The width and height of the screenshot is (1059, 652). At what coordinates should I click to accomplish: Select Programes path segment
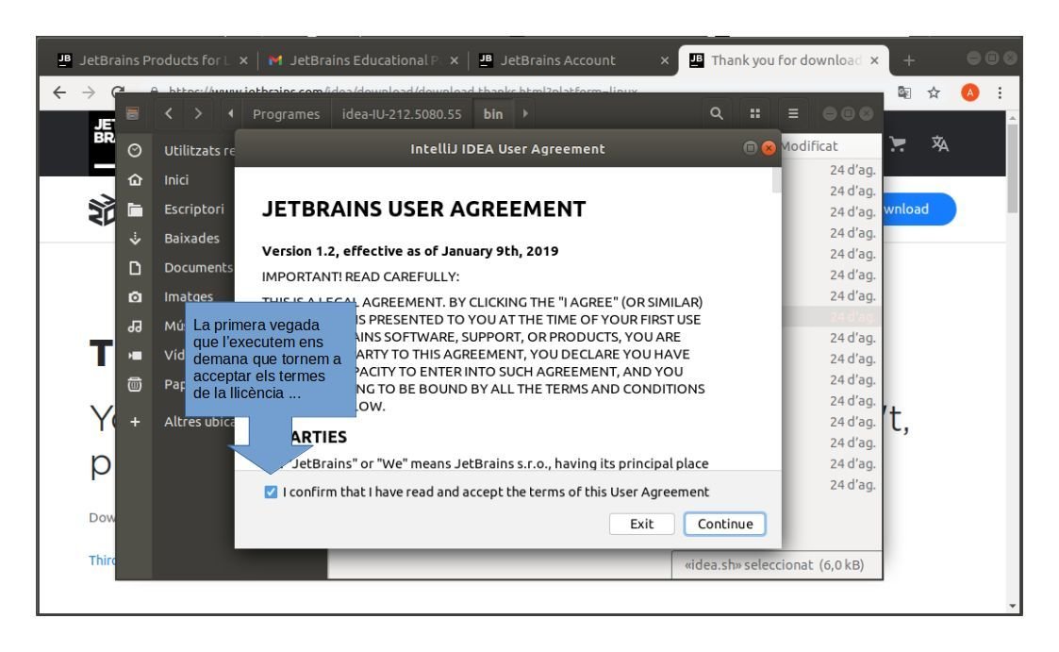[286, 114]
